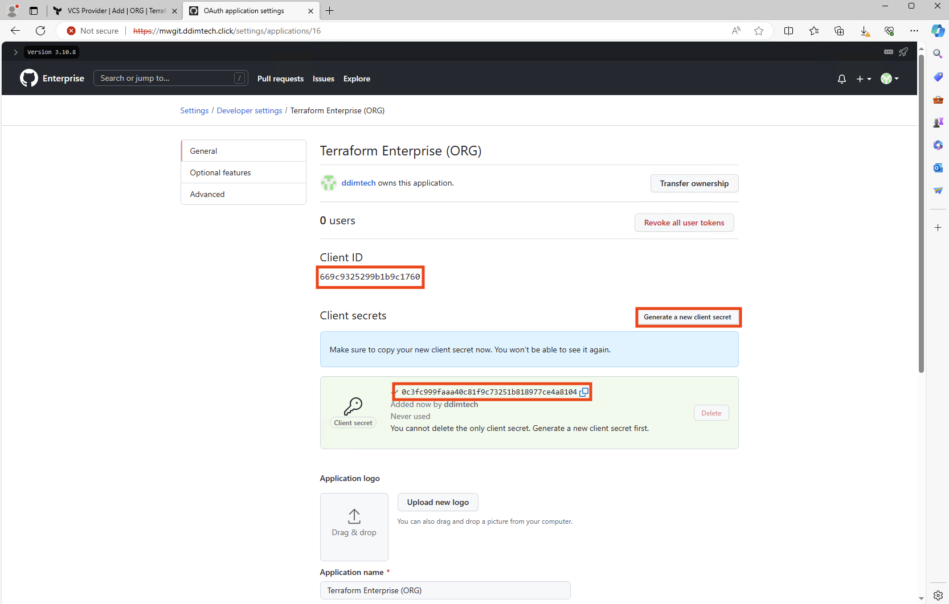Open browser essentials heart icon
The image size is (949, 604).
[889, 31]
